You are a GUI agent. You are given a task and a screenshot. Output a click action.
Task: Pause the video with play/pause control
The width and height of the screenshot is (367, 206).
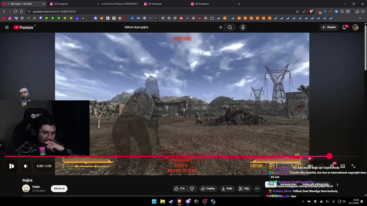click(x=11, y=166)
